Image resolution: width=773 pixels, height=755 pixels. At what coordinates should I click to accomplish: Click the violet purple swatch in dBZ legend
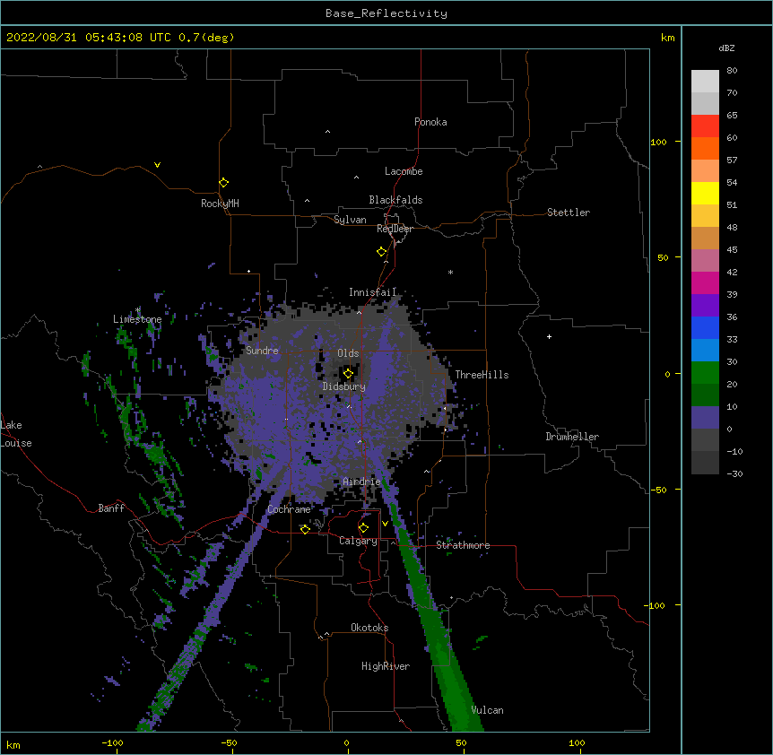(x=705, y=306)
